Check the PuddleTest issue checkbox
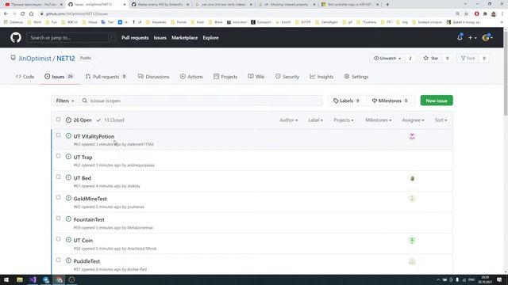 (58, 260)
